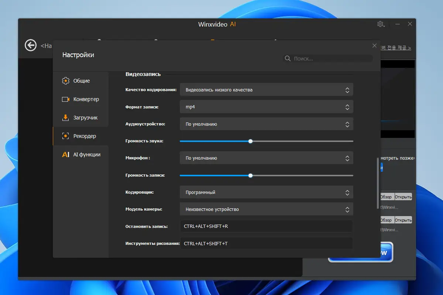
Task: Click the Остановить запись hotkey field
Action: tap(267, 226)
